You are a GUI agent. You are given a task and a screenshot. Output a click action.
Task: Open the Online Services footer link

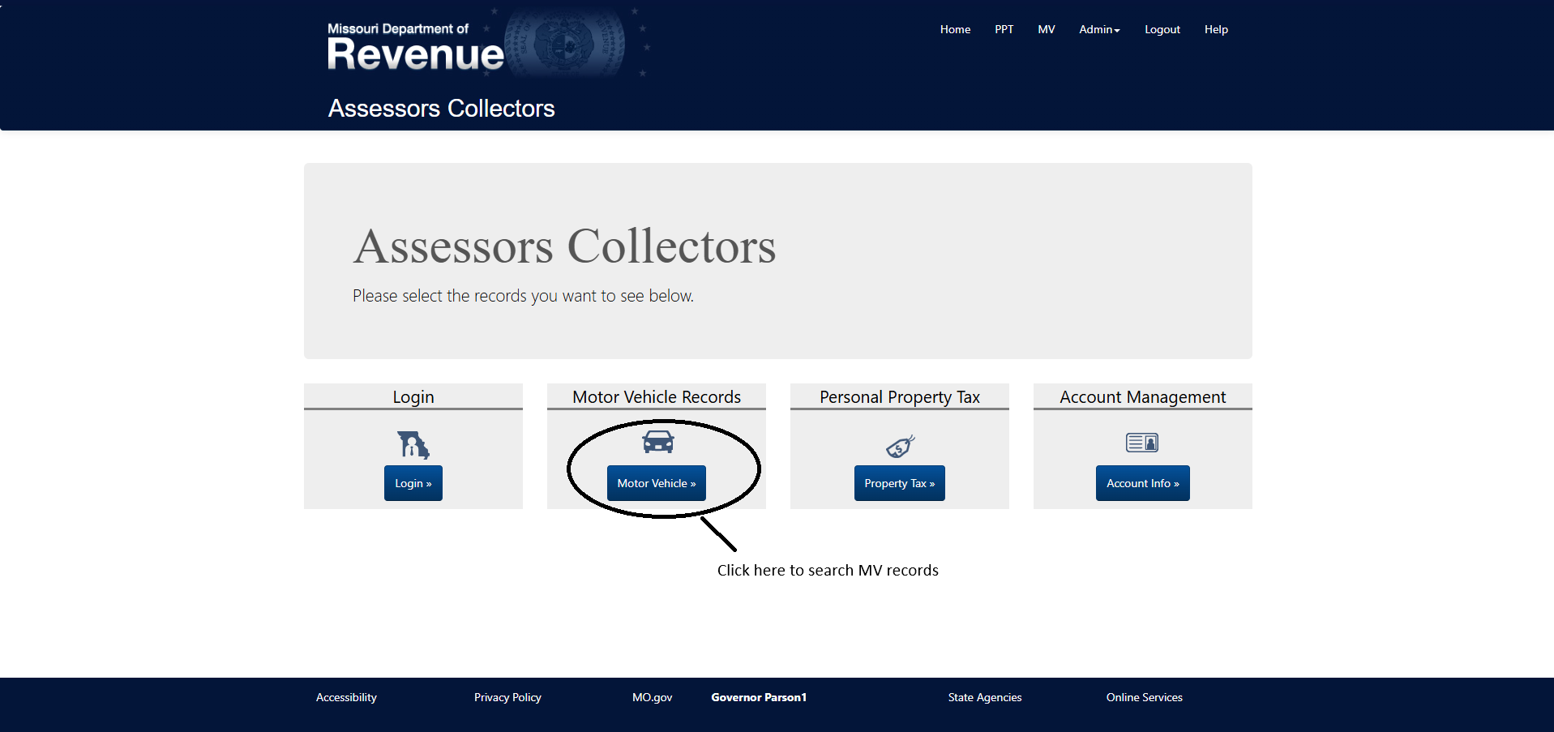click(1144, 697)
